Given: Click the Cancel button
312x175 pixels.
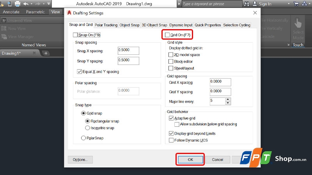Looking at the screenshot, I should pos(218,159).
